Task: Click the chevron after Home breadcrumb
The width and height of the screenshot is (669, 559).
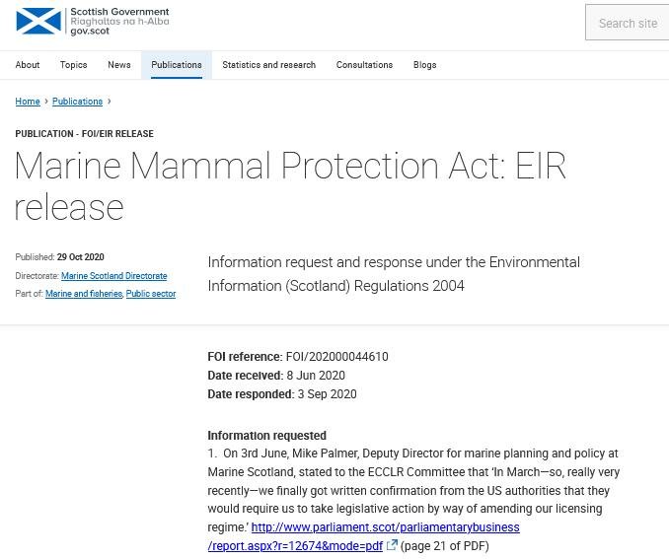Action: tap(46, 102)
